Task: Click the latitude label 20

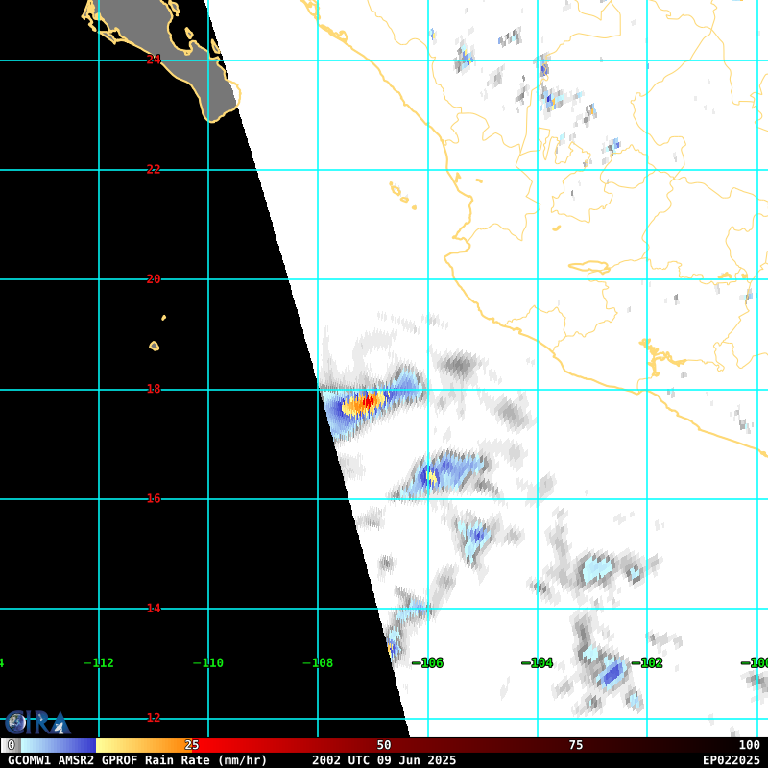Action: 154,279
